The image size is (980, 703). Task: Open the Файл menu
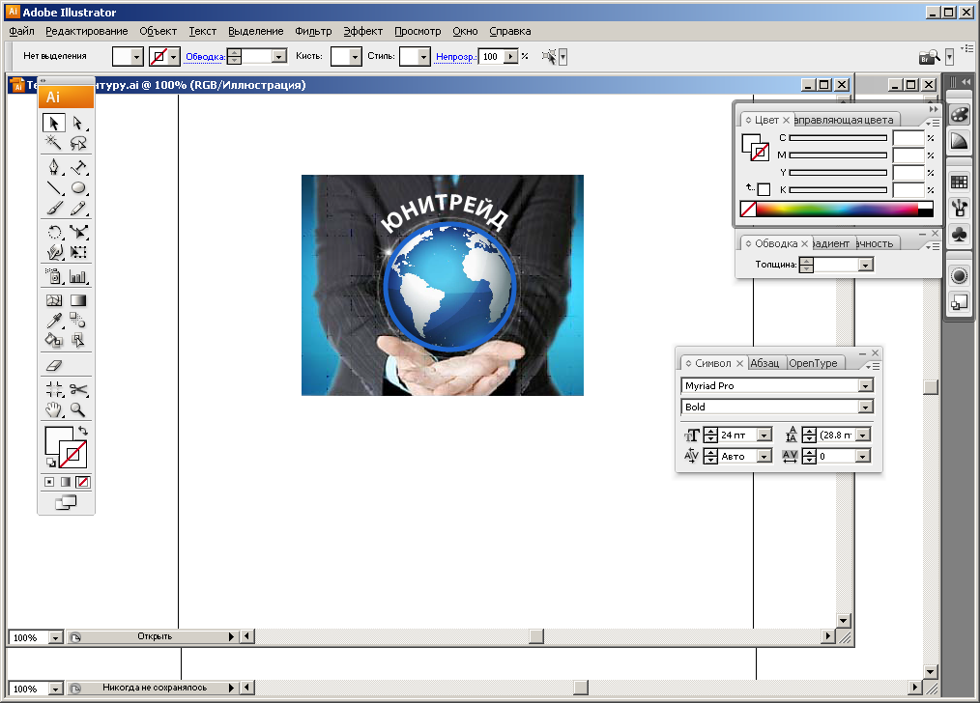click(22, 31)
